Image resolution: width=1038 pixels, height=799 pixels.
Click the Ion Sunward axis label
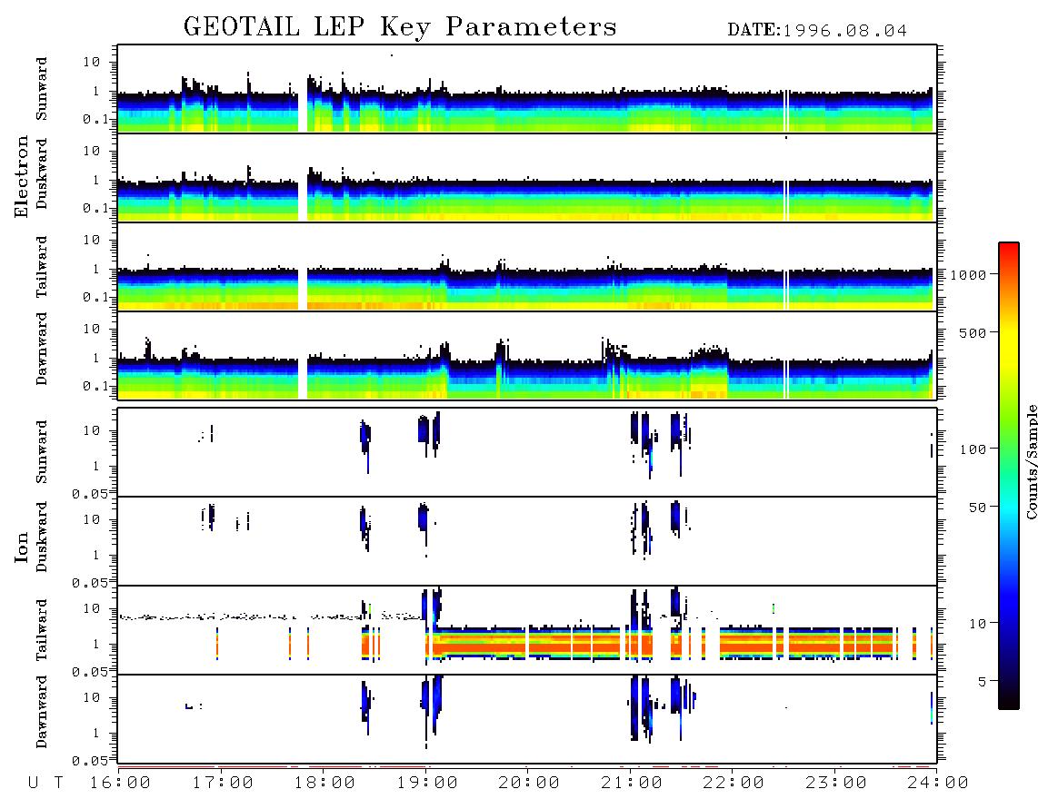42,452
